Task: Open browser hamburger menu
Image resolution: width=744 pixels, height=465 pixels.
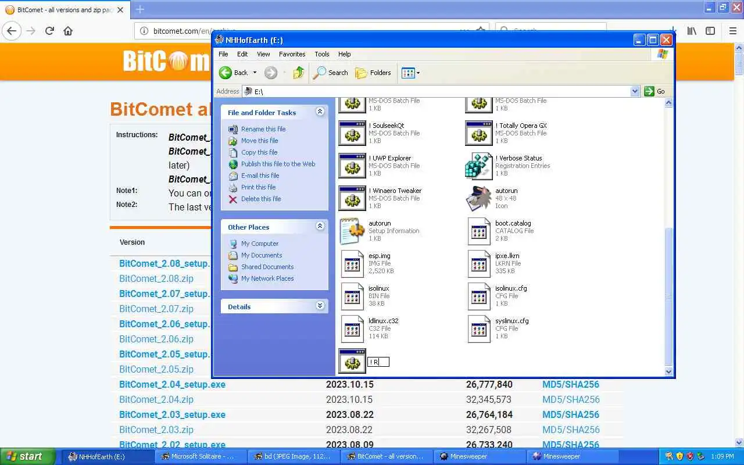Action: tap(732, 31)
